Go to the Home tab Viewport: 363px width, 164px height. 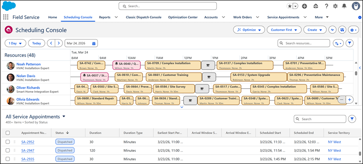53,17
